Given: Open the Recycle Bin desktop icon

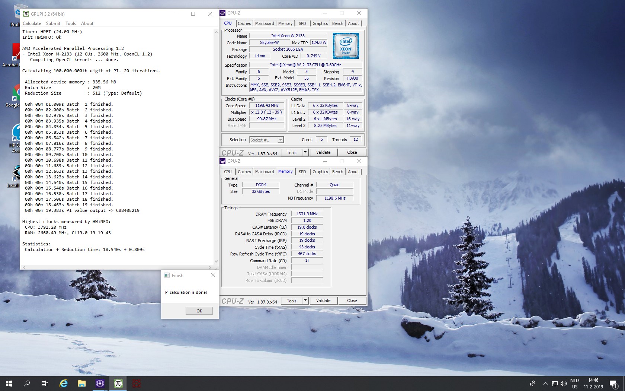Looking at the screenshot, I should click(17, 15).
